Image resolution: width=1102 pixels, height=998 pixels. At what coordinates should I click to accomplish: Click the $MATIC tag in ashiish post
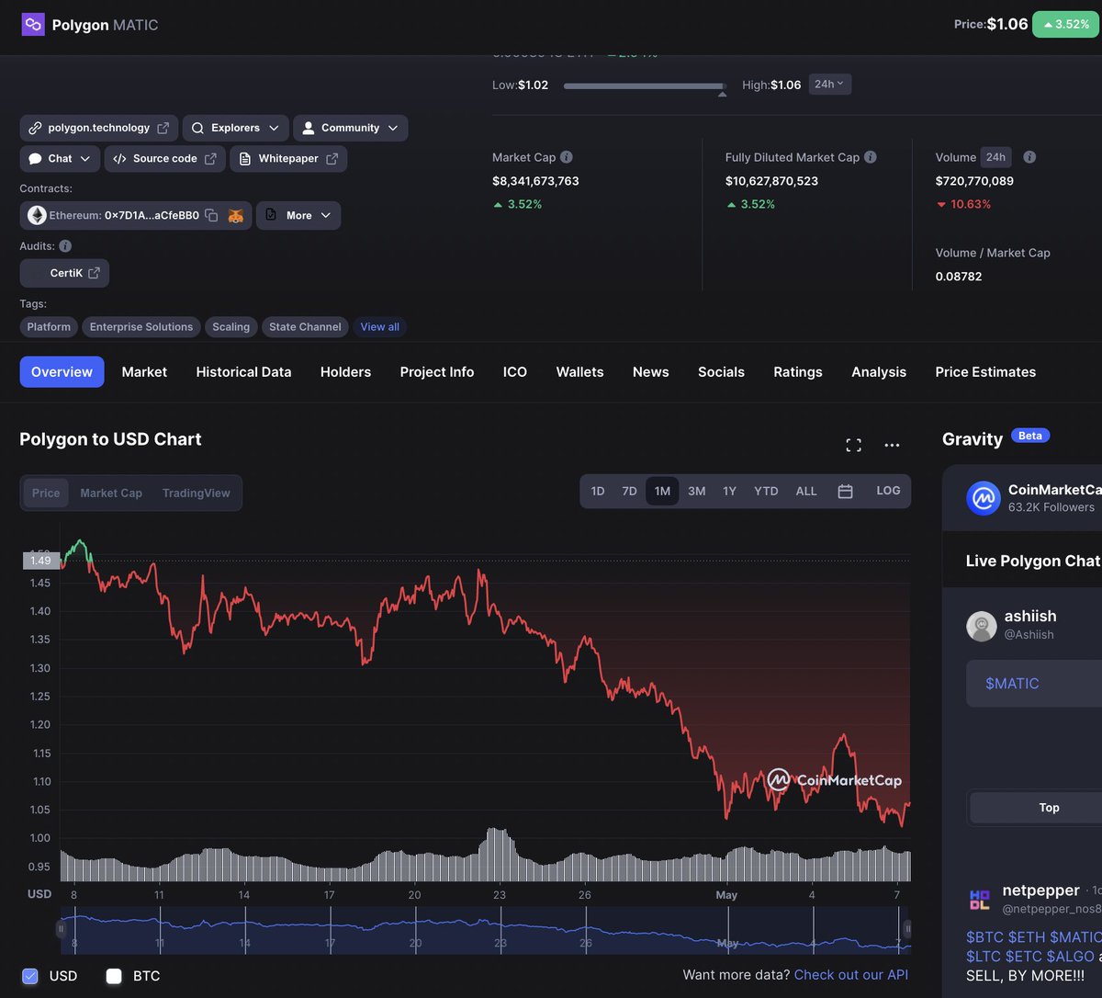coord(1012,684)
